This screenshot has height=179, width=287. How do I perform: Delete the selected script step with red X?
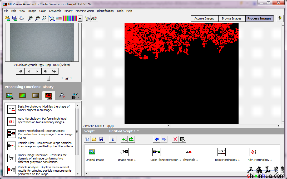175,139
